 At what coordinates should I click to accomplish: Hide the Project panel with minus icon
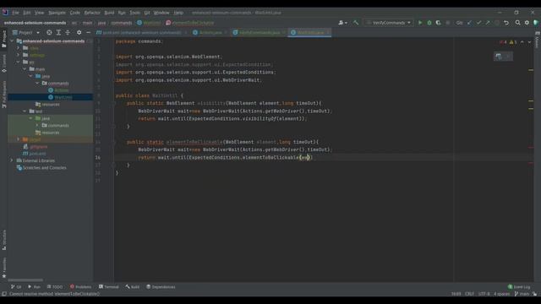tap(88, 32)
